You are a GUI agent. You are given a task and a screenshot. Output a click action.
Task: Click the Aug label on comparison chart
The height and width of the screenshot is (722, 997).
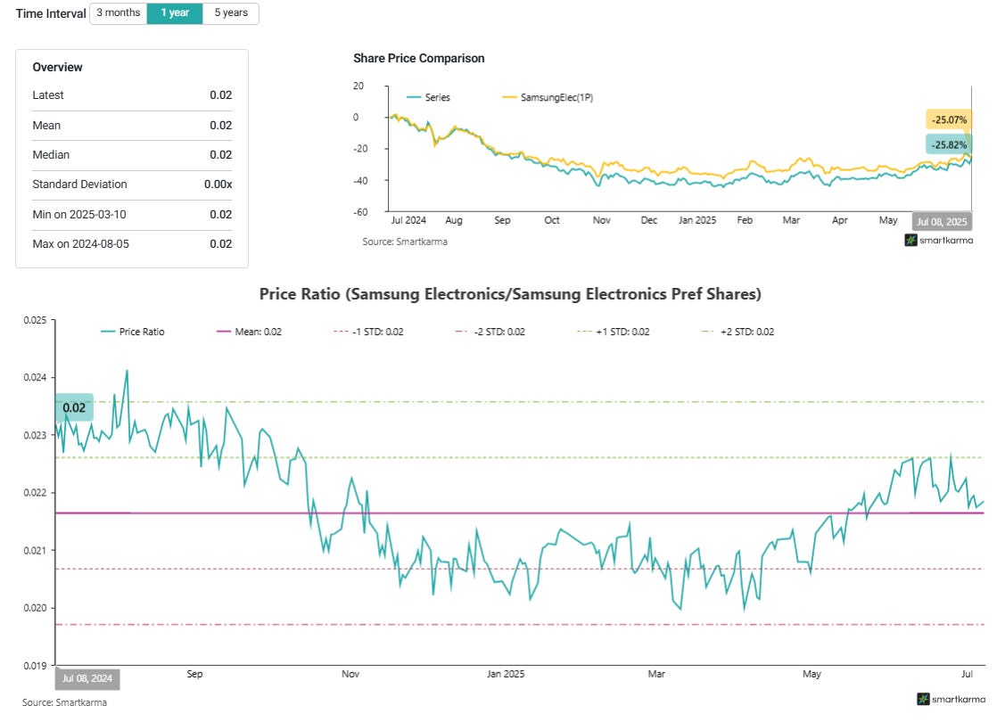point(453,220)
